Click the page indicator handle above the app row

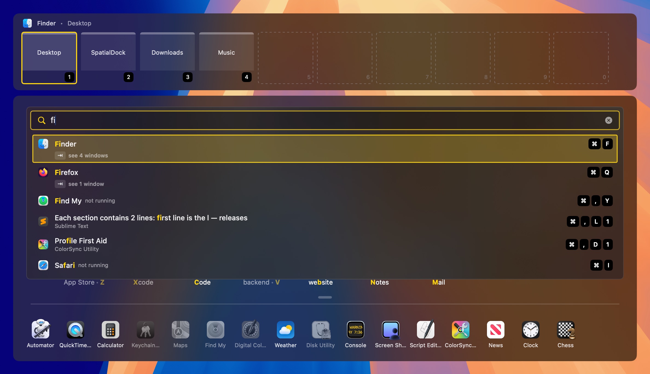click(325, 297)
